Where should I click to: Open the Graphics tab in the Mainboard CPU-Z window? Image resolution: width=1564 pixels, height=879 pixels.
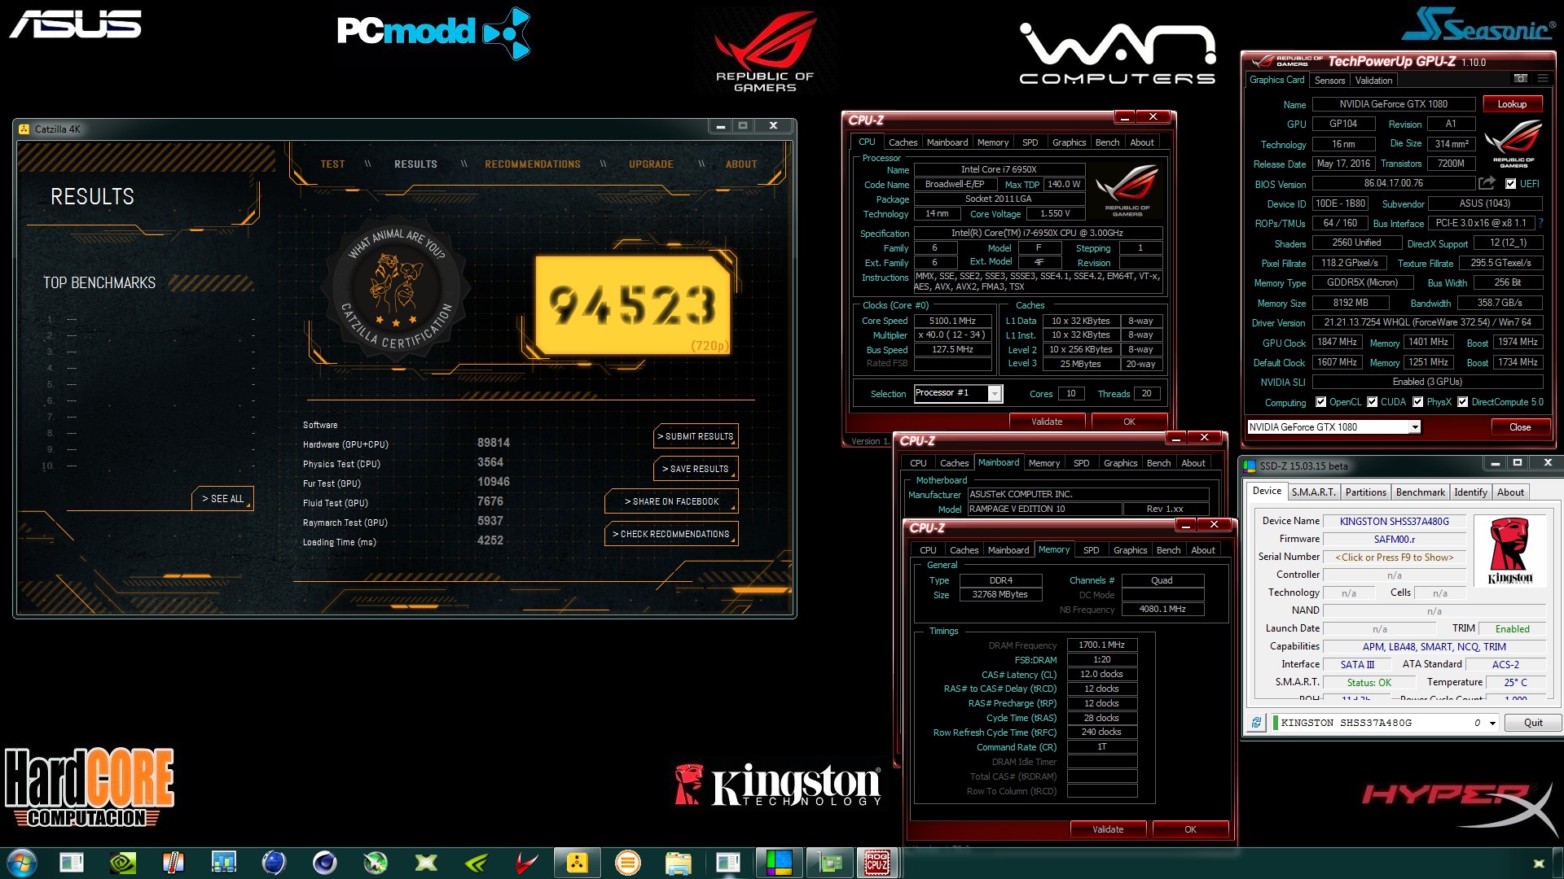[x=1120, y=463]
